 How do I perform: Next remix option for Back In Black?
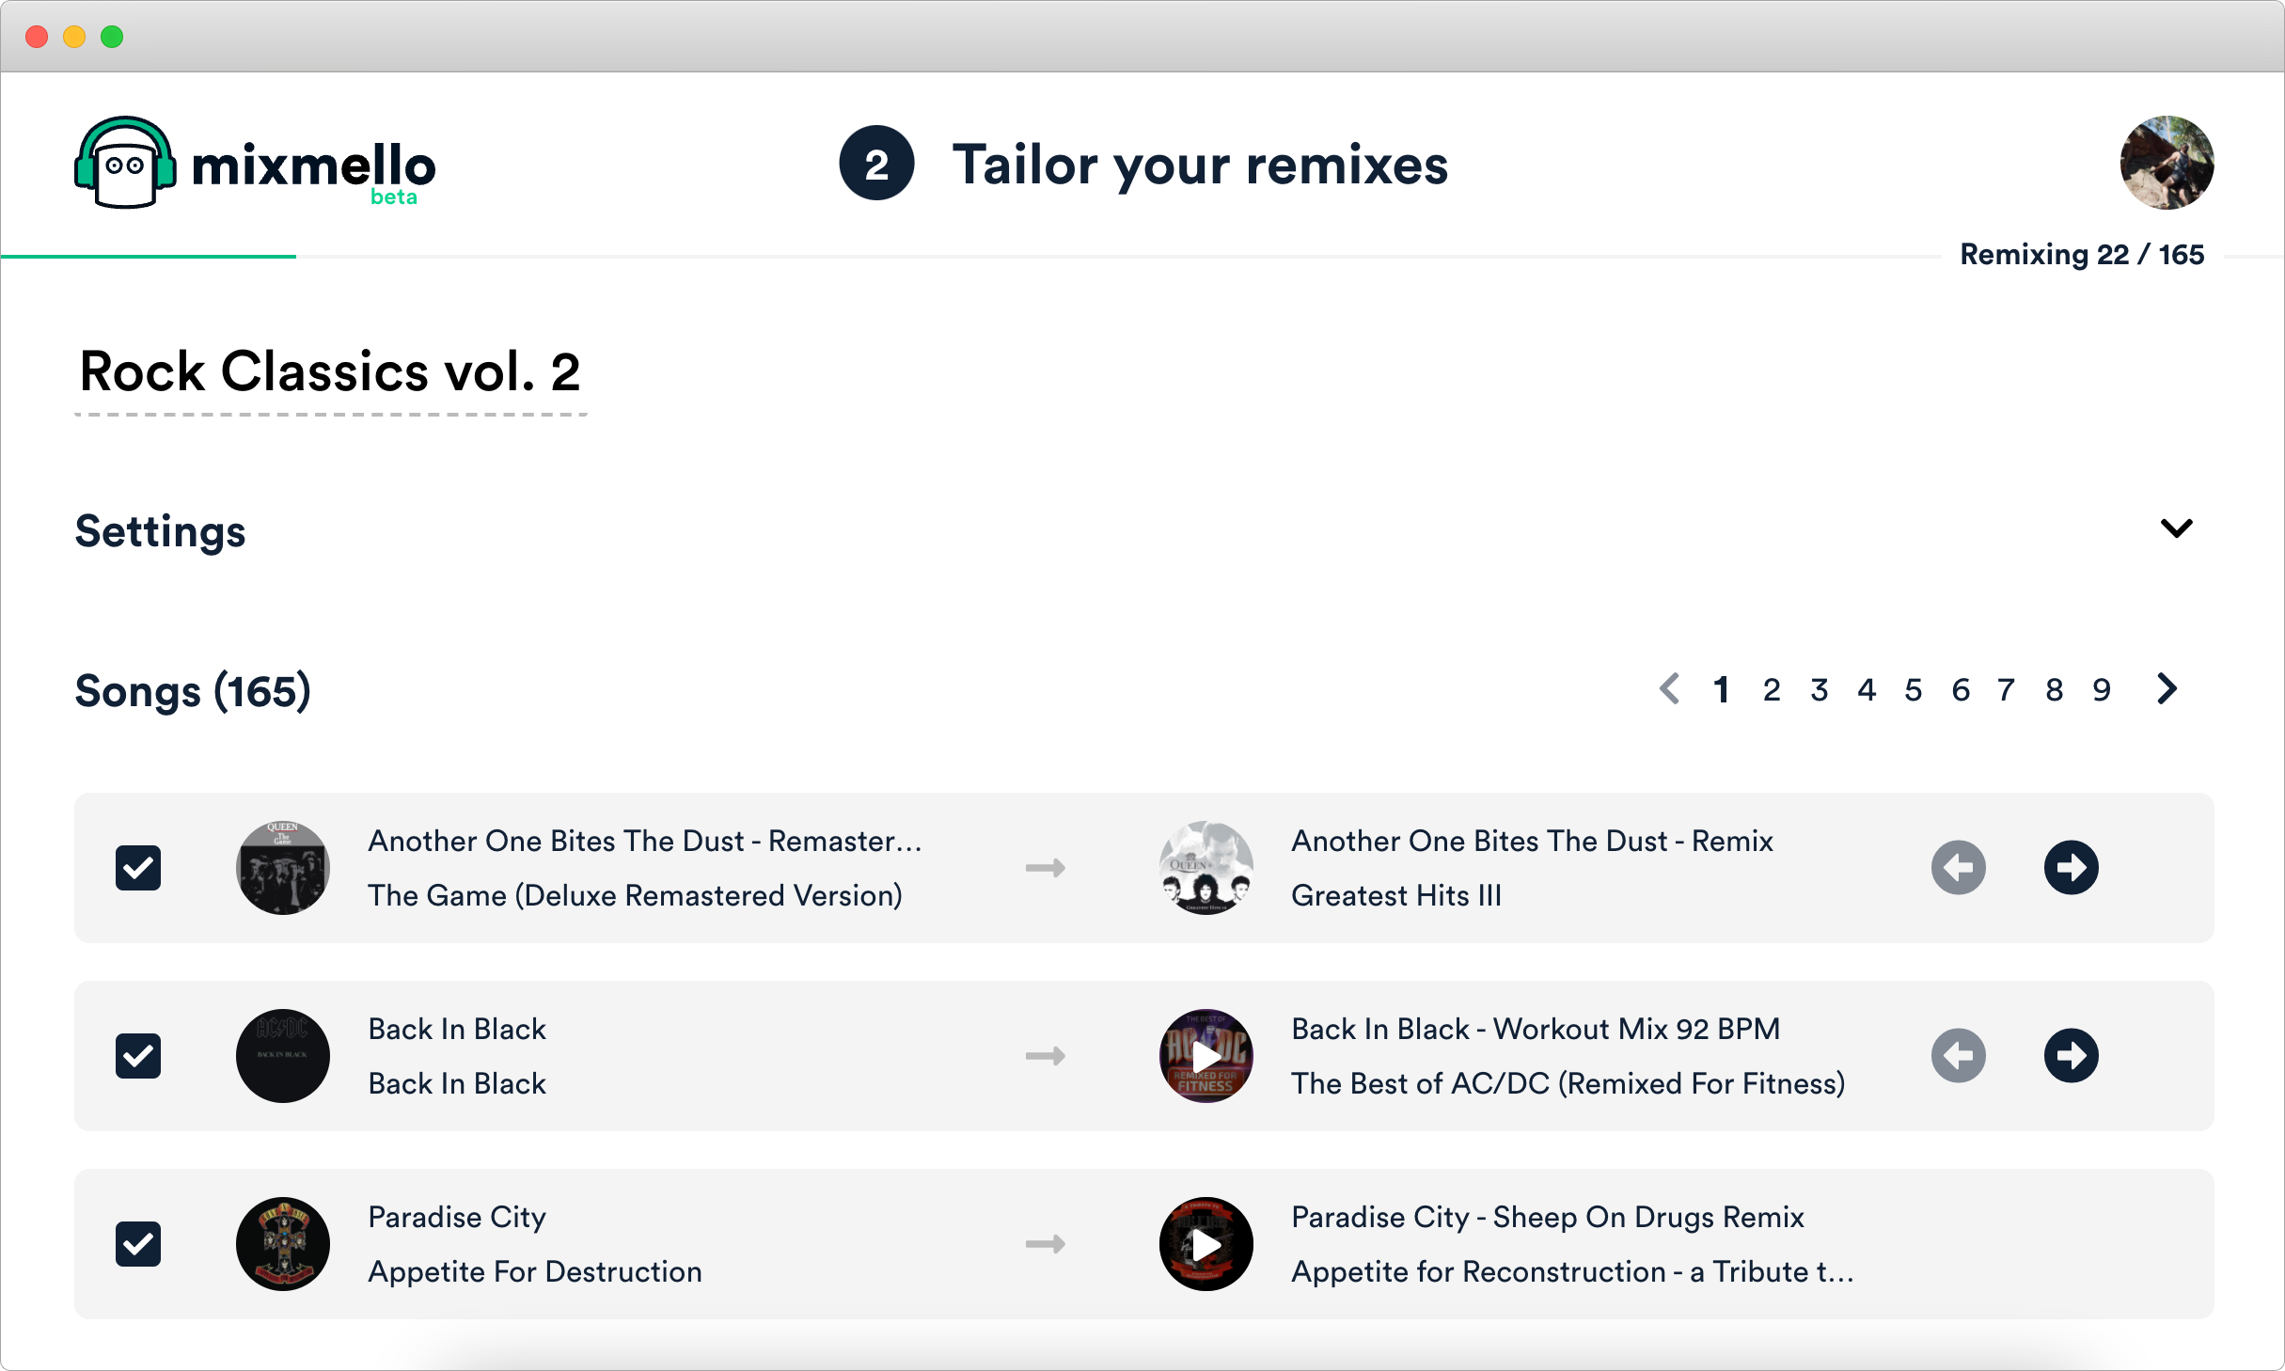click(x=2071, y=1055)
